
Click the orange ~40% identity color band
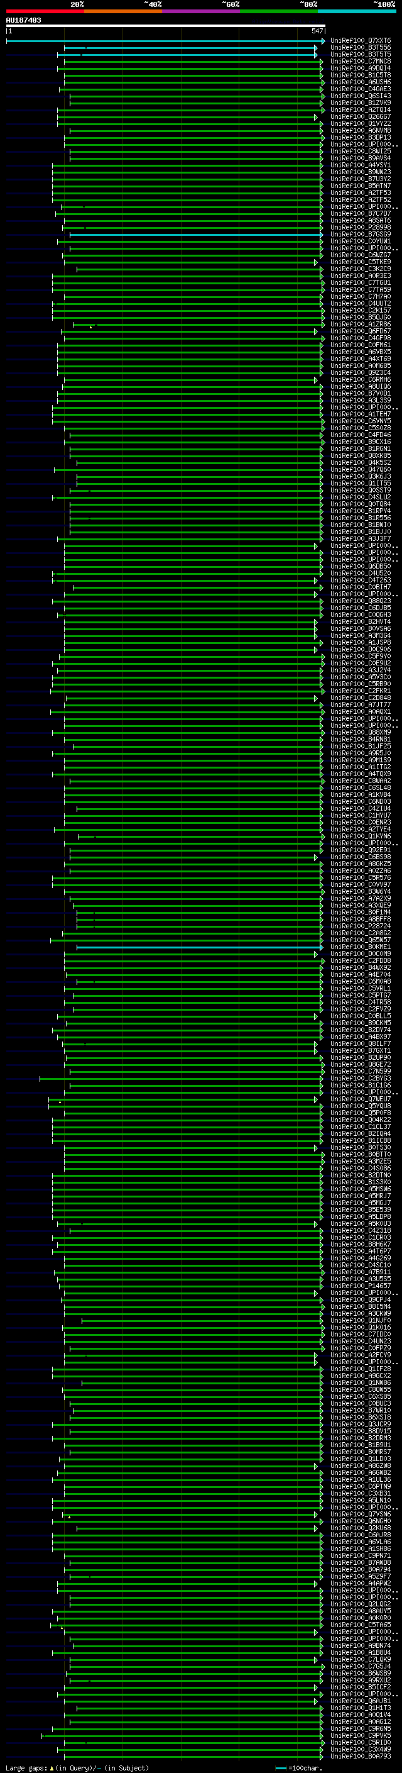tap(123, 11)
